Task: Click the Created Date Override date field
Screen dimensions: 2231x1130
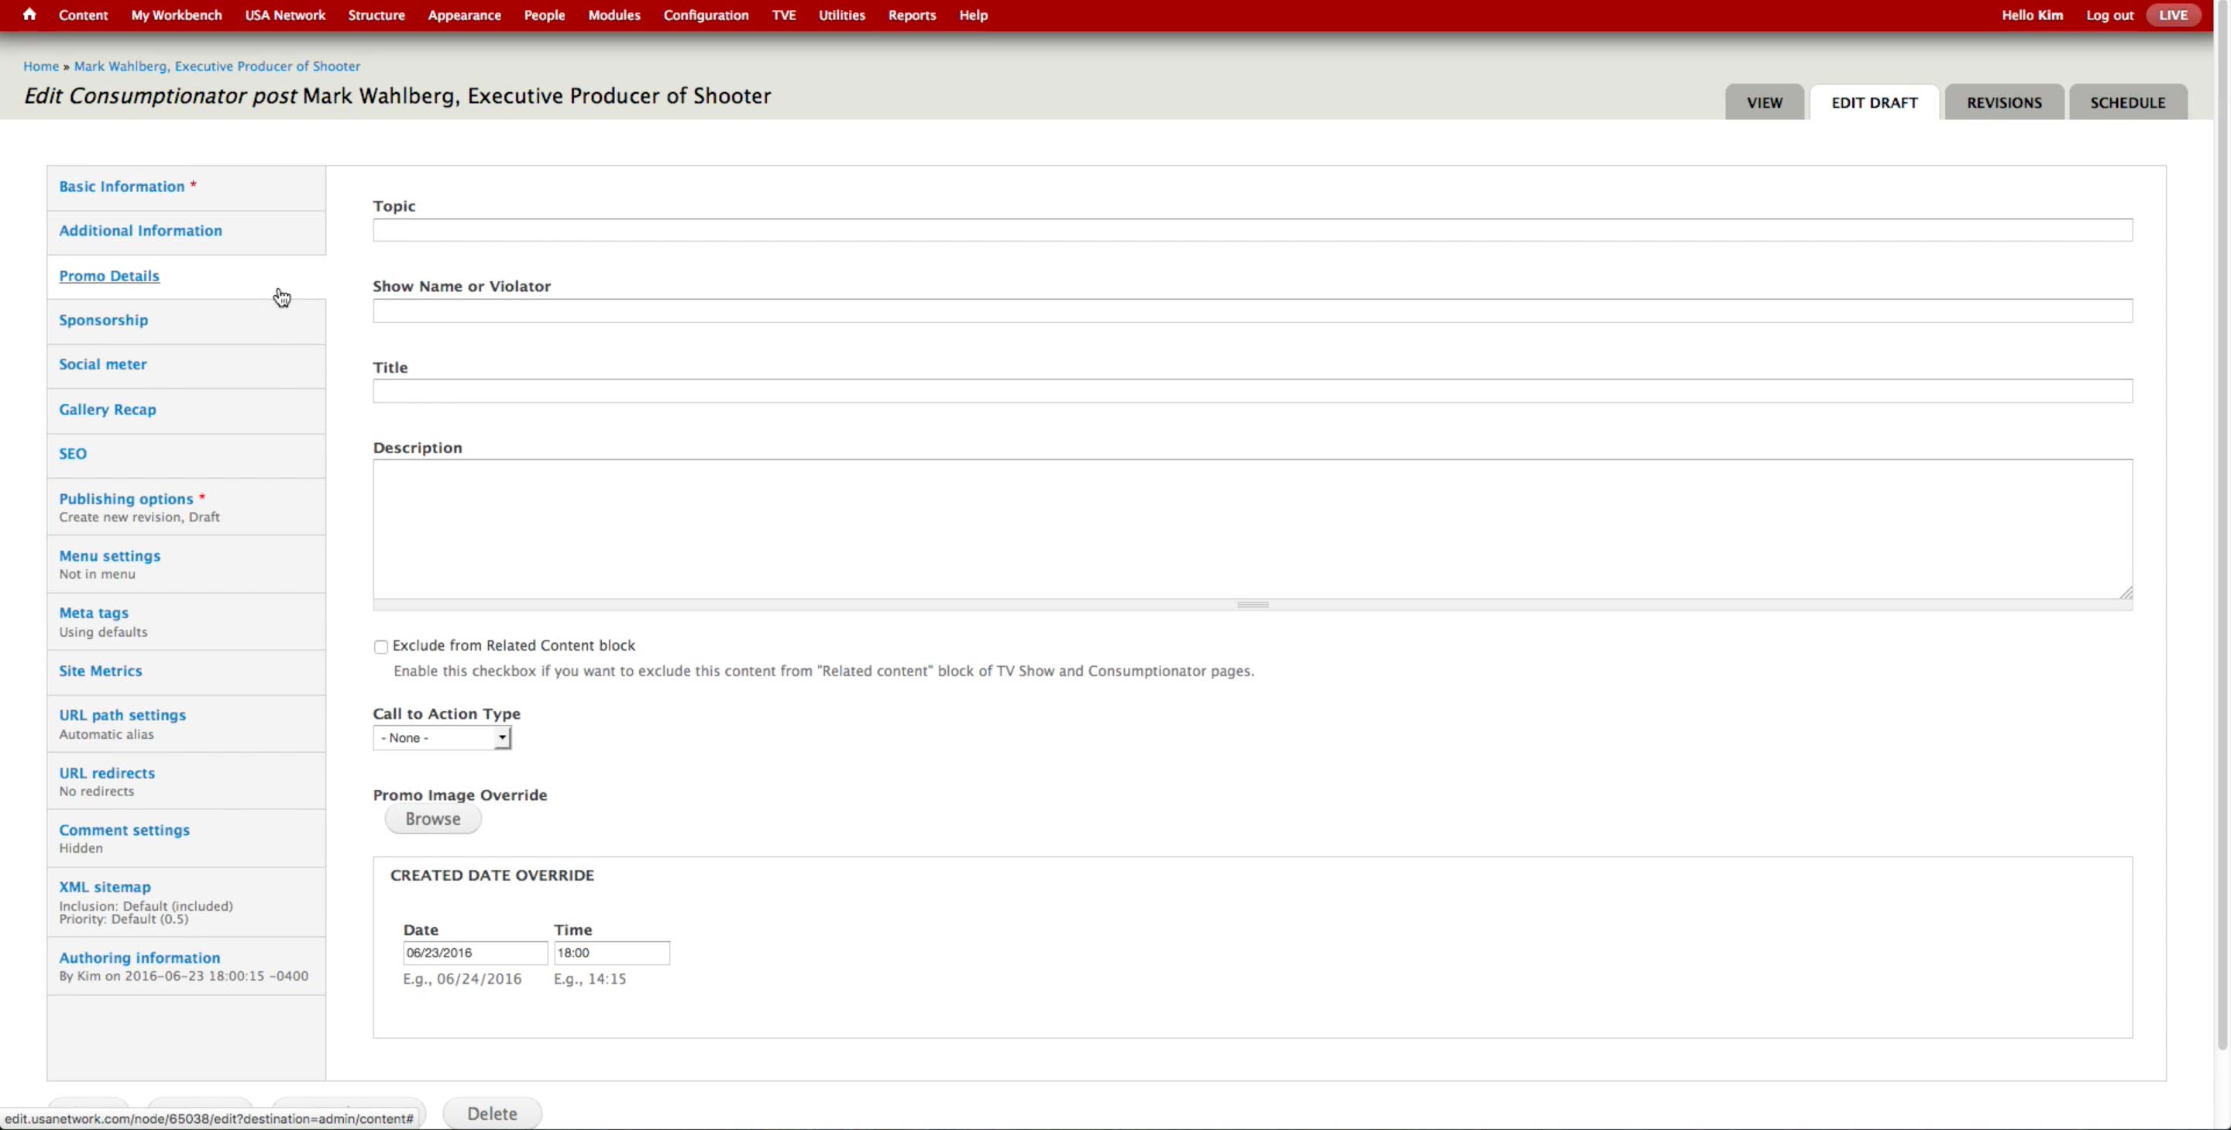Action: click(x=474, y=953)
